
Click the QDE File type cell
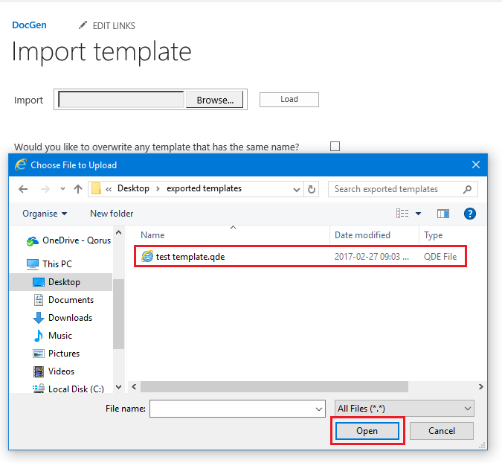(x=440, y=257)
